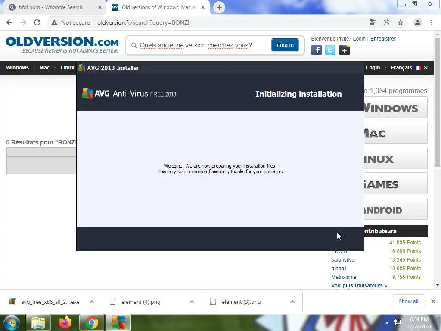This screenshot has height=331, width=441.
Task: Bookmark this page with the star icon
Action: (401, 22)
